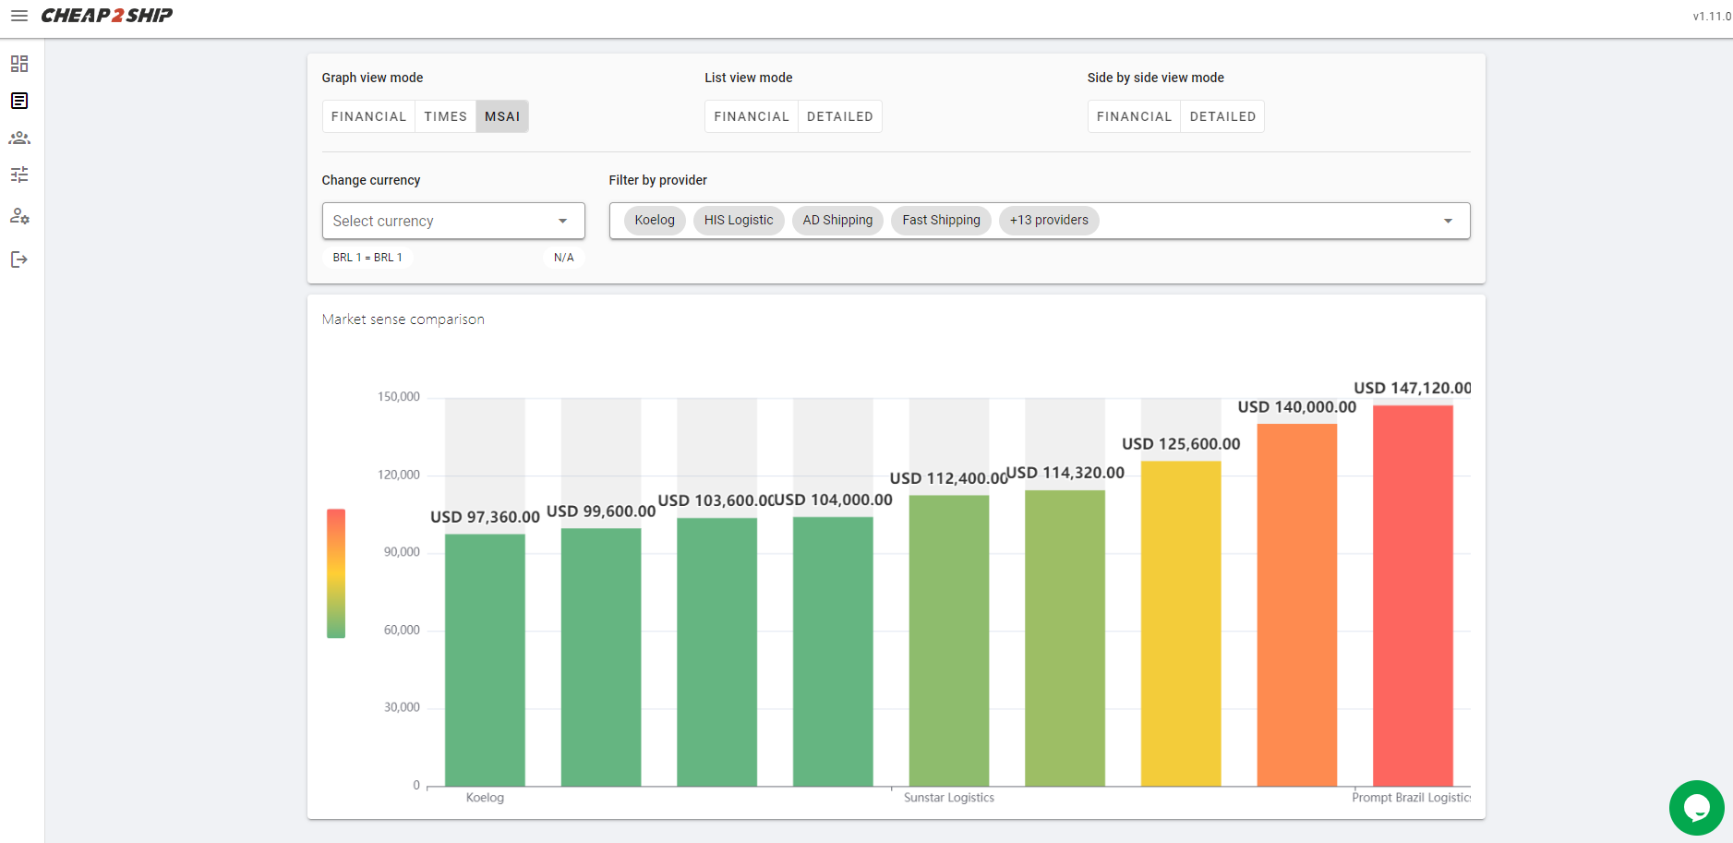Click the logout icon in sidebar
Image resolution: width=1733 pixels, height=843 pixels.
[19, 259]
